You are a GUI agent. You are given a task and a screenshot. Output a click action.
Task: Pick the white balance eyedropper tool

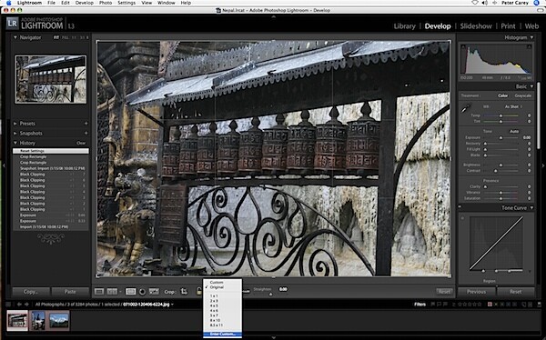466,109
